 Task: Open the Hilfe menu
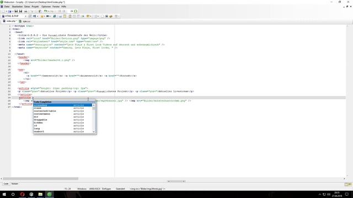coord(64,7)
